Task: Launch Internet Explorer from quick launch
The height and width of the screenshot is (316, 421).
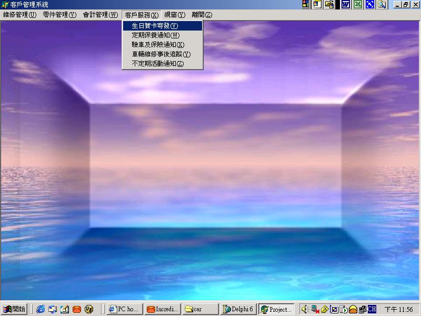Action: [x=41, y=309]
